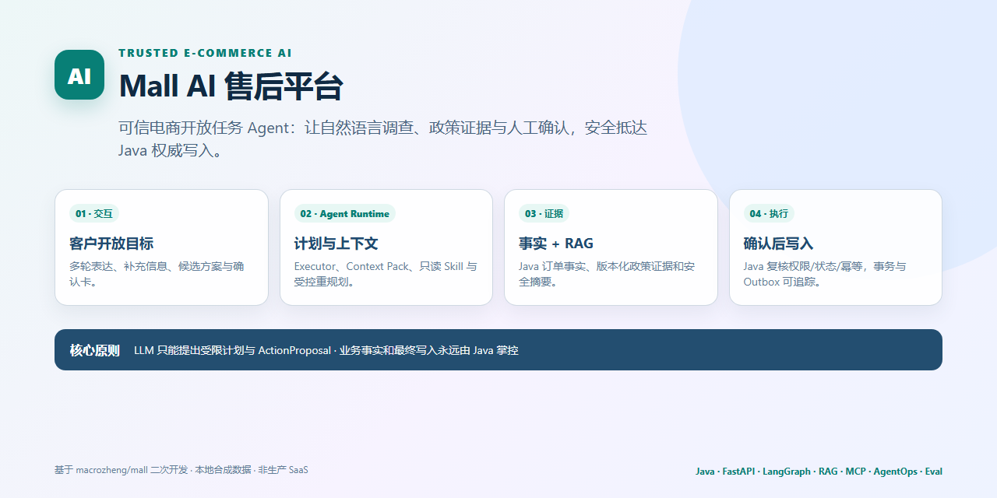Click the 04 · 执行 badge
Screen dimensions: 997x498
pyautogui.click(x=769, y=213)
